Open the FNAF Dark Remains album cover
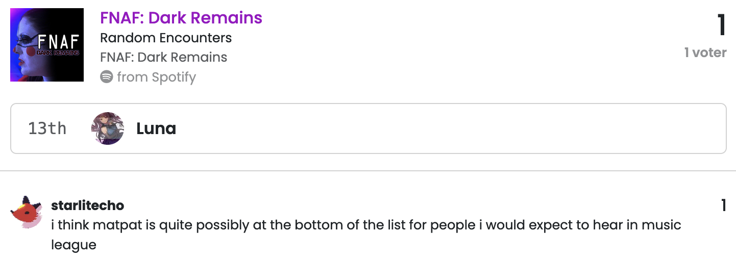Viewport: 736px width, 259px height. pos(47,45)
